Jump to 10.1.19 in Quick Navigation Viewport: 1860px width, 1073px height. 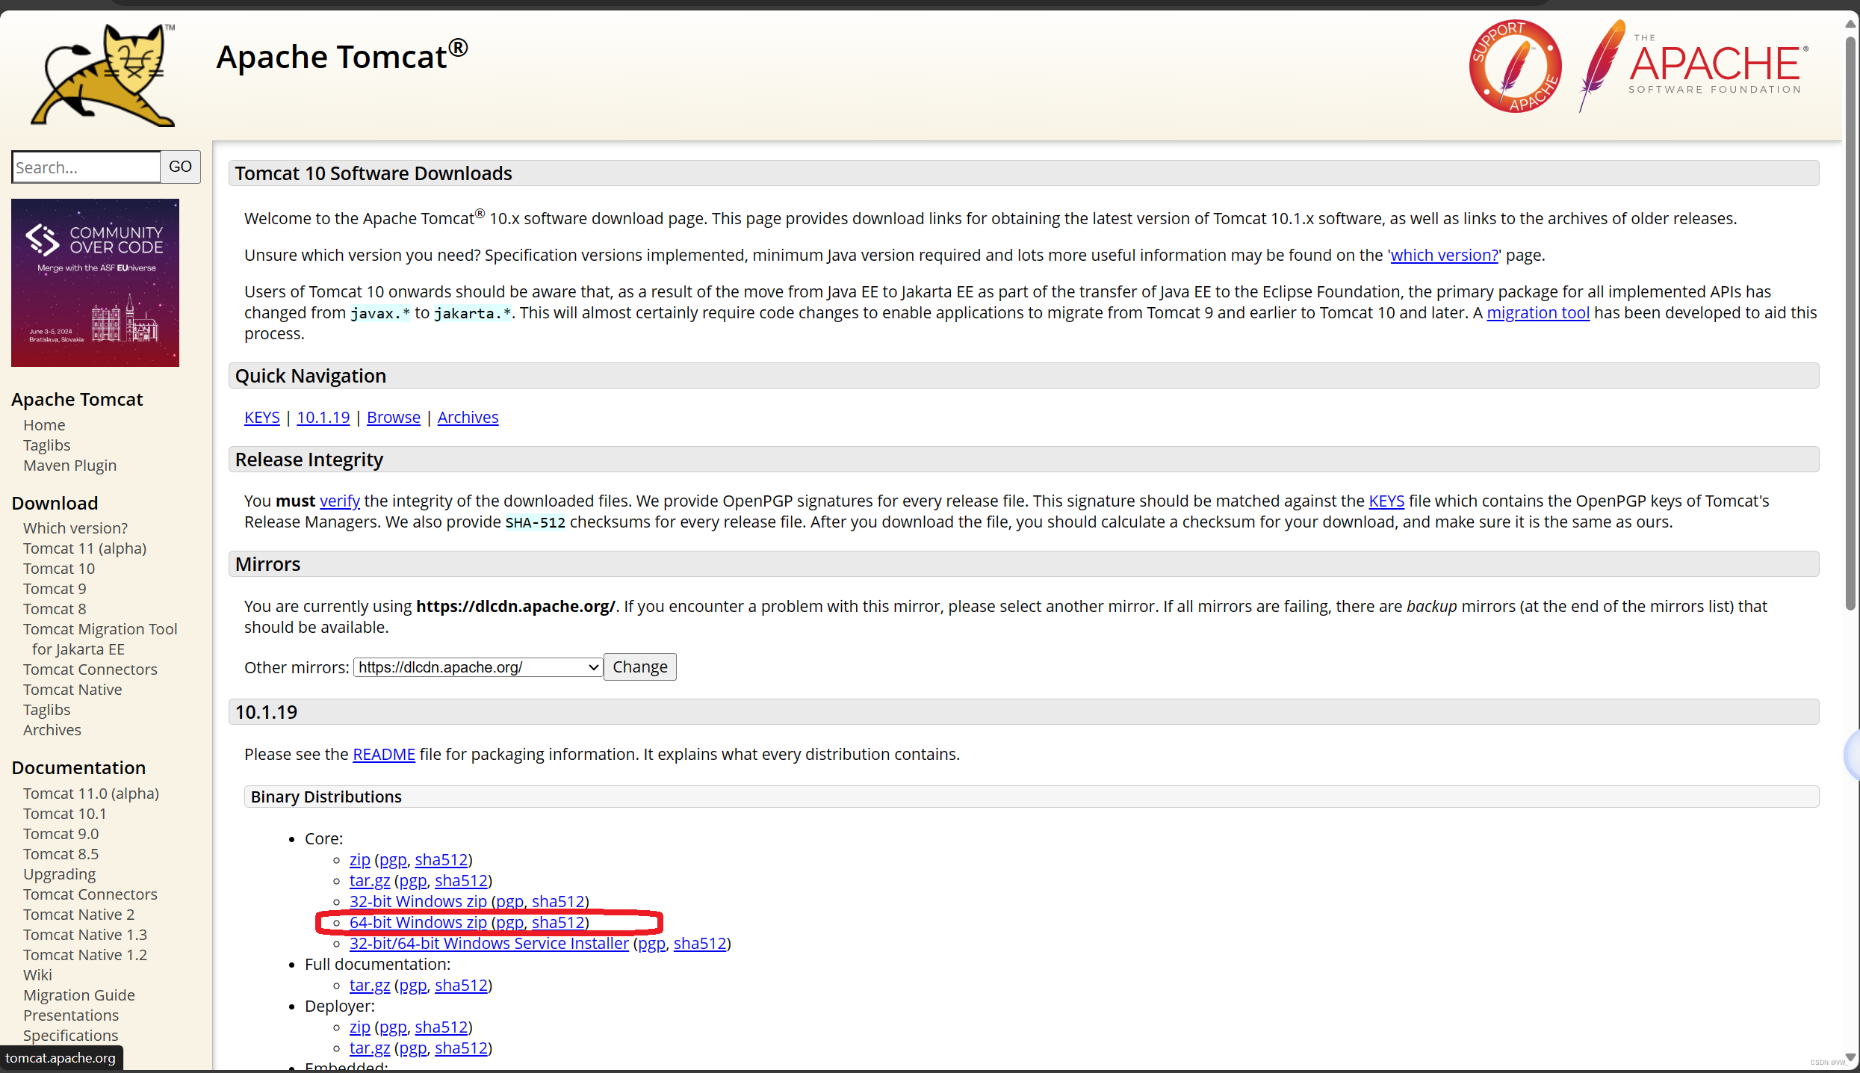click(323, 418)
